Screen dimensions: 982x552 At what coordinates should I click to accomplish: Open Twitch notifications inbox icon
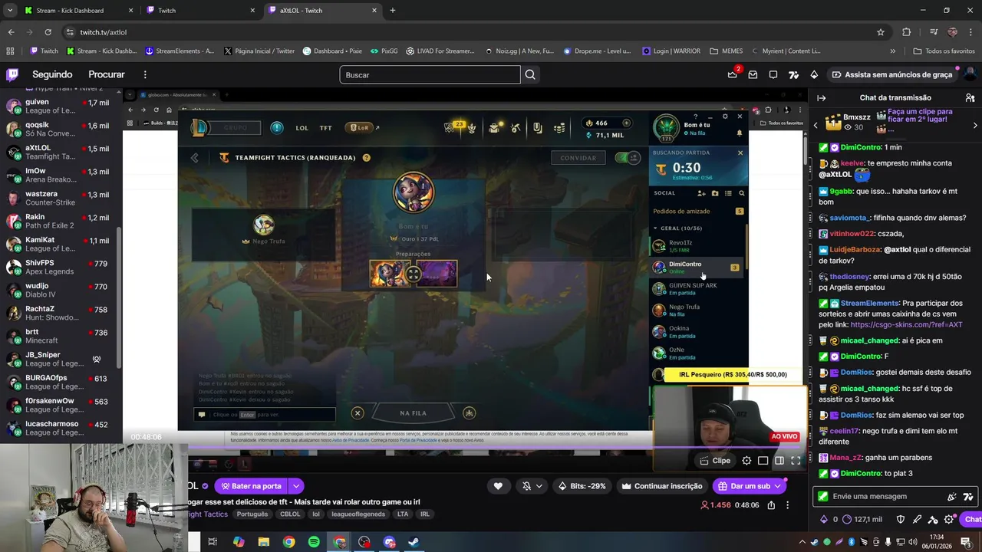(753, 74)
